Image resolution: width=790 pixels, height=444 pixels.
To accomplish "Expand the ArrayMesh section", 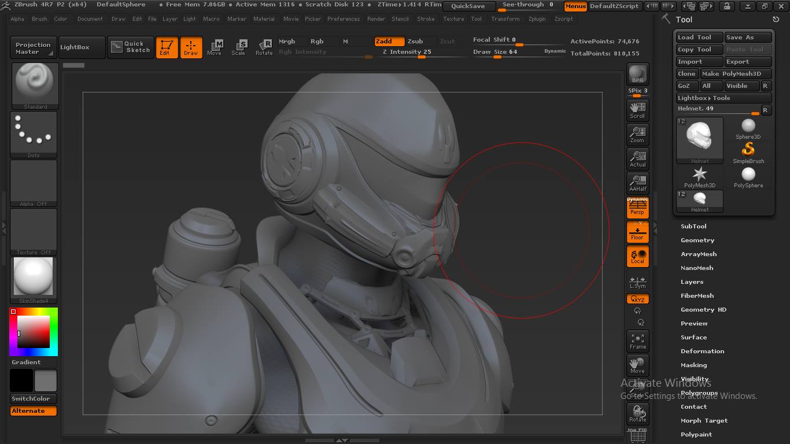I will [699, 254].
